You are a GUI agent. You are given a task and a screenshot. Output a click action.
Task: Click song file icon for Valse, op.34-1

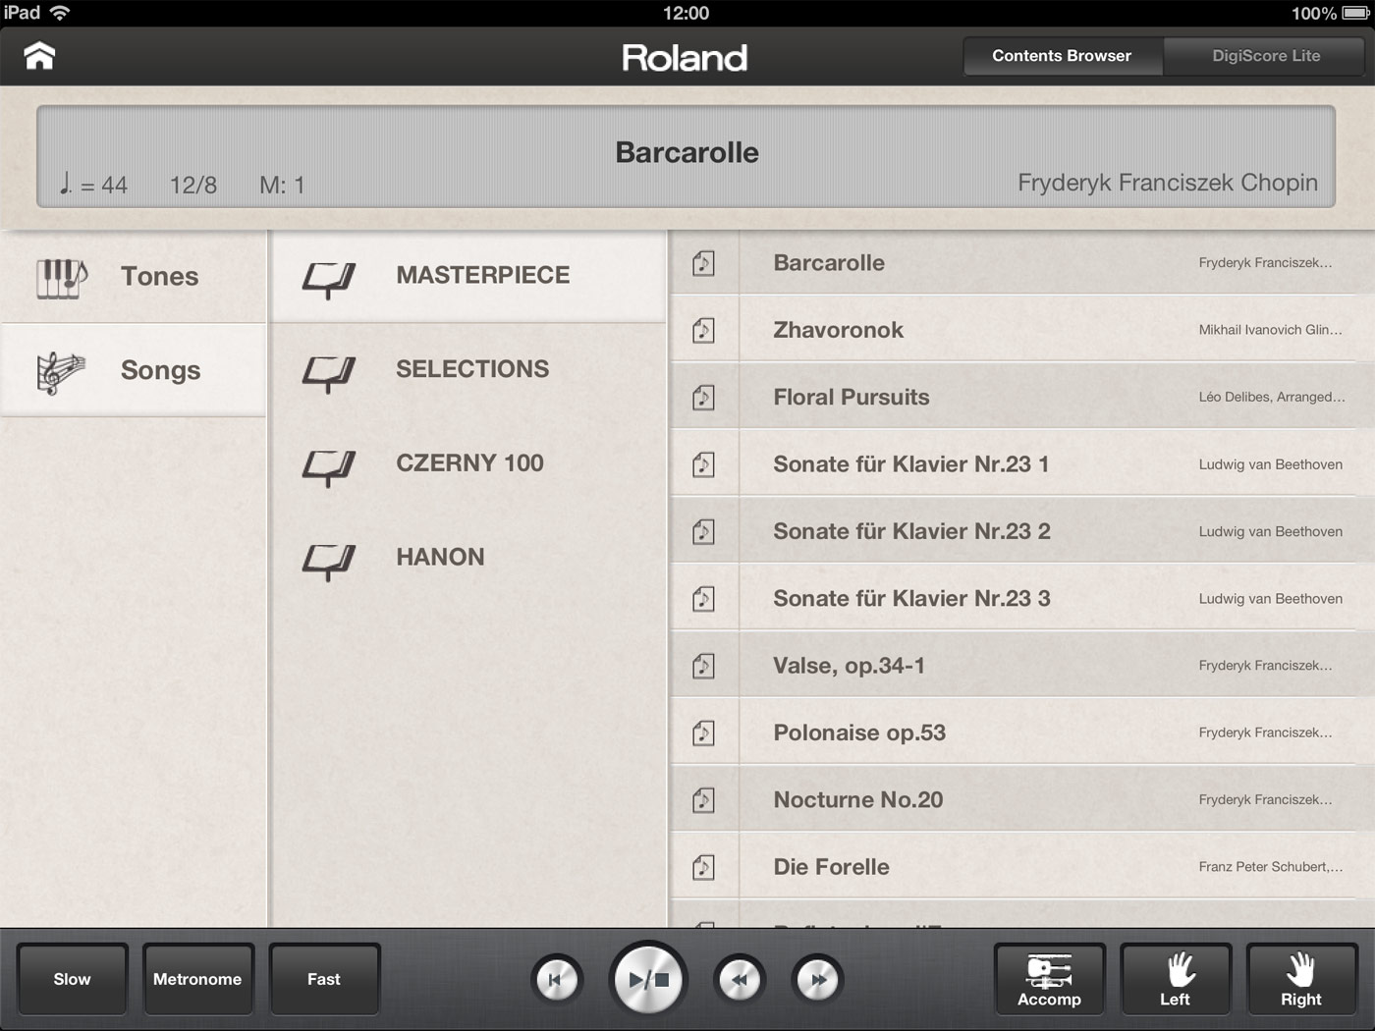point(703,666)
